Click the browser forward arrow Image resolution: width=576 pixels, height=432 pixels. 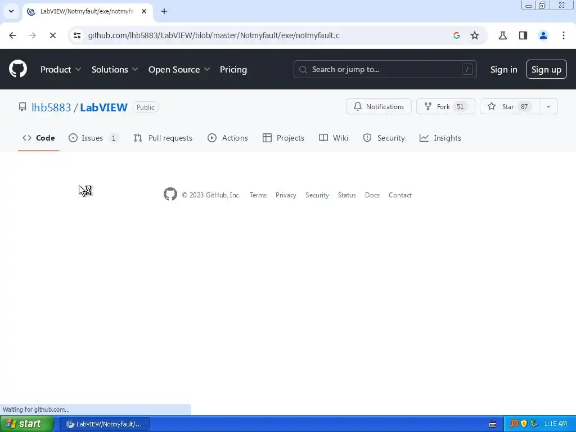click(32, 35)
